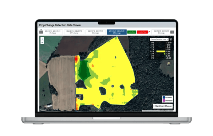Click the Decrease legend label
The width and height of the screenshot is (213, 136).
point(169,100)
